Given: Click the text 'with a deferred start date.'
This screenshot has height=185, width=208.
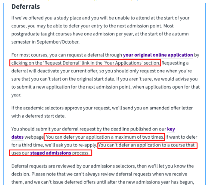Looking at the screenshot, I should point(39,116).
